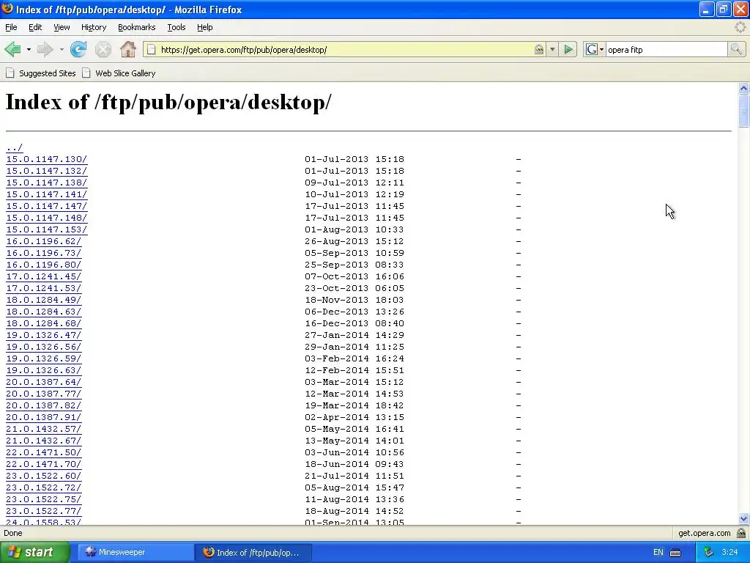Open the Web Slice Gallery bookmark
Screen dimensions: 750x563
click(x=119, y=73)
